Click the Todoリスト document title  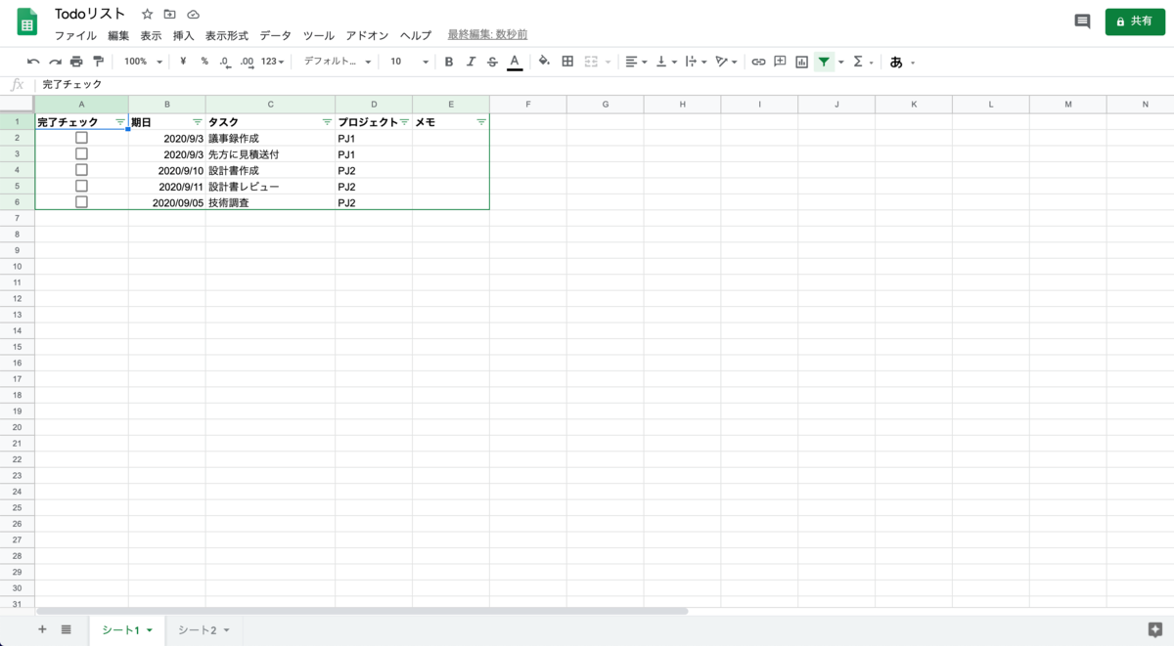pos(91,14)
